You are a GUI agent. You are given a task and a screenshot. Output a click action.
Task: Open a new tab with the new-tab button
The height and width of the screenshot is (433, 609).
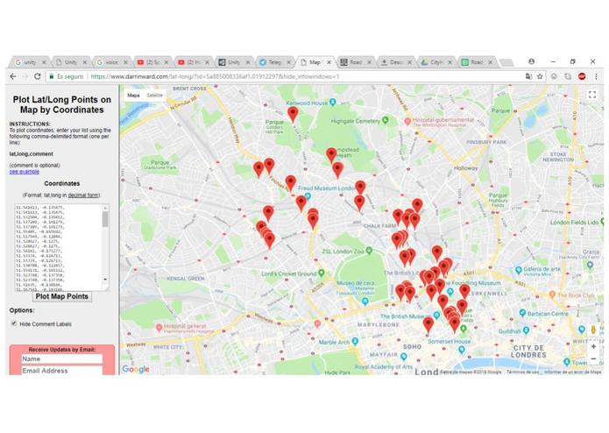point(506,62)
